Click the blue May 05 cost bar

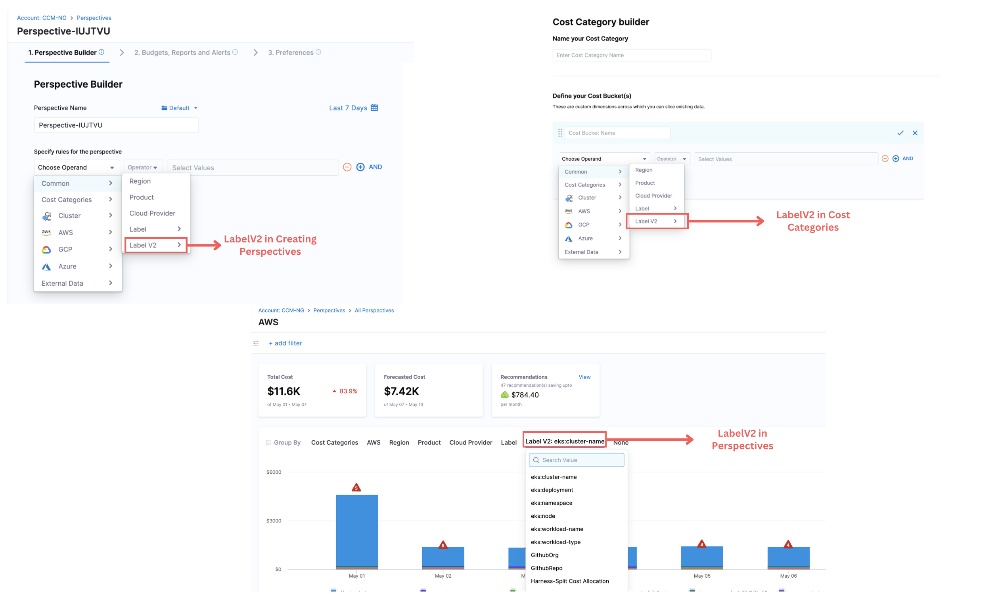click(x=701, y=556)
